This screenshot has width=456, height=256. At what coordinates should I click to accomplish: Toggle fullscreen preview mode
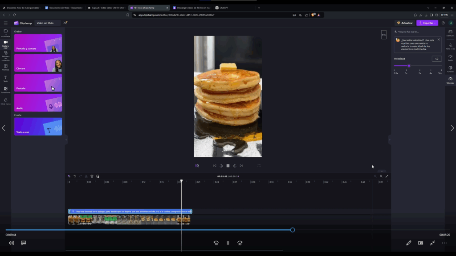tap(259, 166)
